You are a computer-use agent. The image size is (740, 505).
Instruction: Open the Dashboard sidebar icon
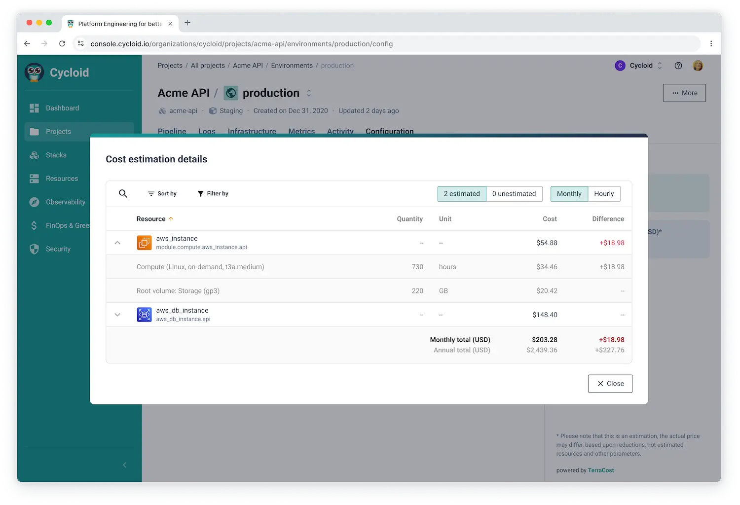tap(34, 108)
